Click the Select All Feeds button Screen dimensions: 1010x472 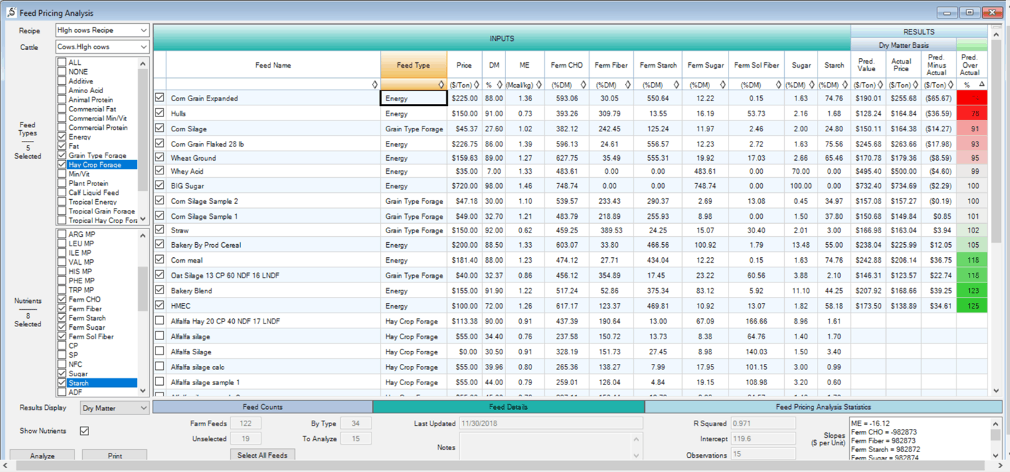click(x=262, y=454)
